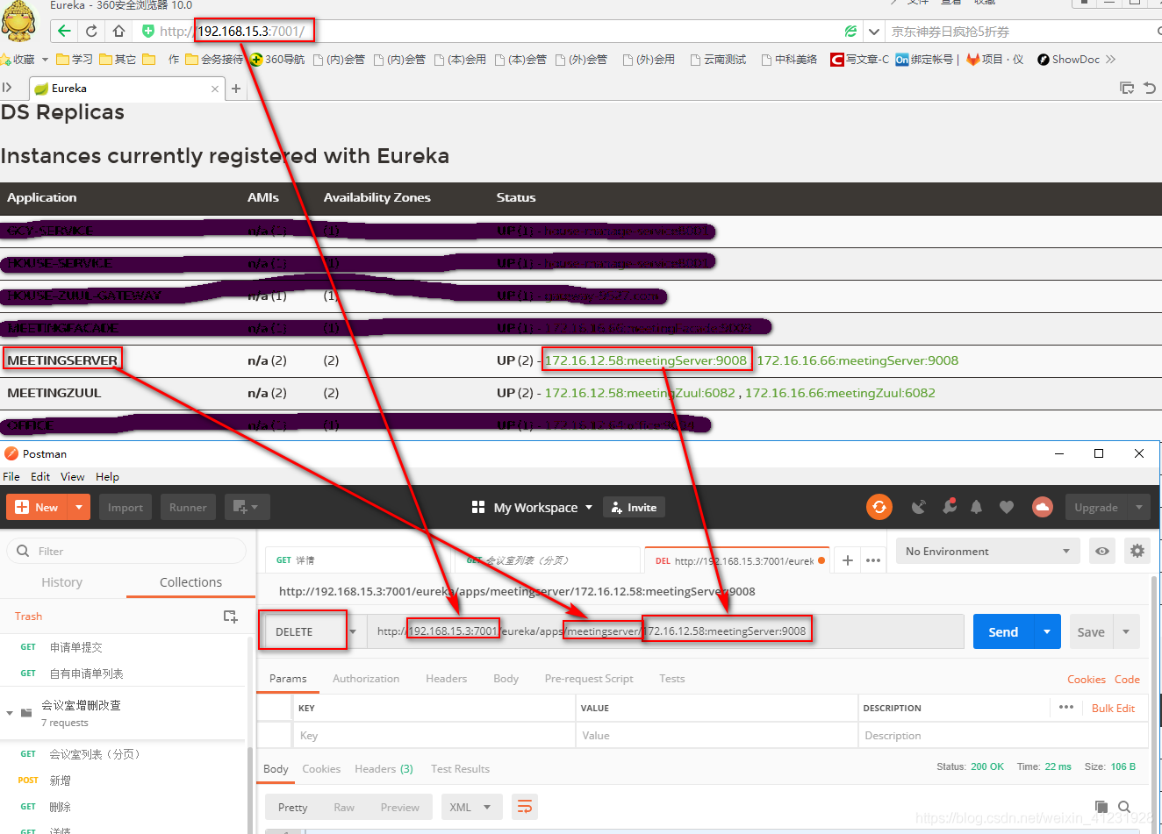Click the new collection icon
This screenshot has width=1162, height=834.
[x=230, y=617]
